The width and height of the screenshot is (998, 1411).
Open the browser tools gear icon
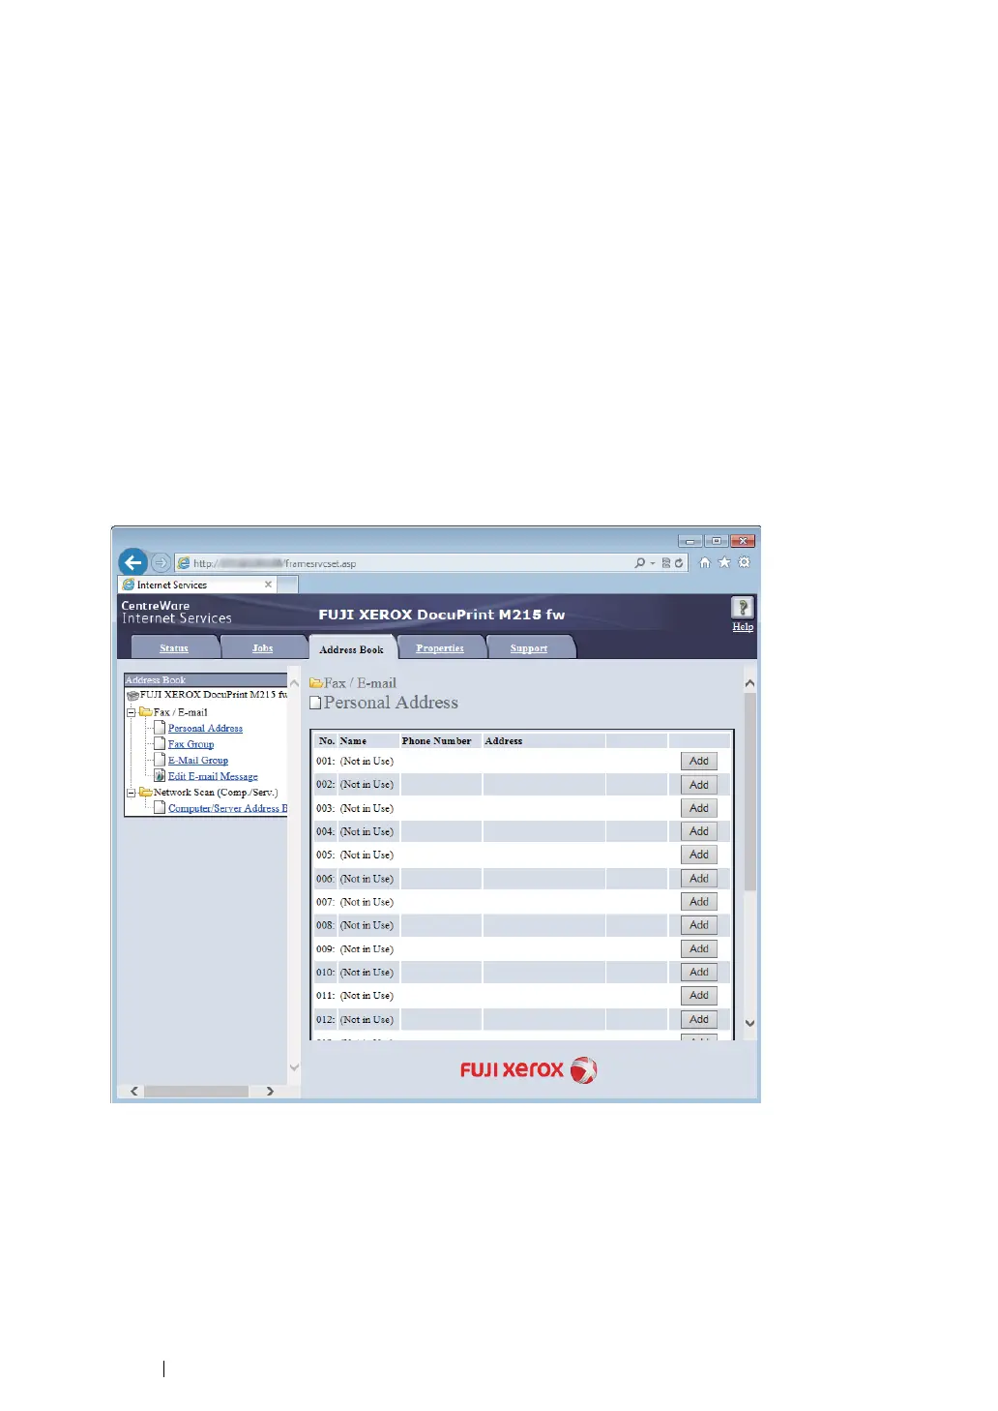pyautogui.click(x=744, y=562)
